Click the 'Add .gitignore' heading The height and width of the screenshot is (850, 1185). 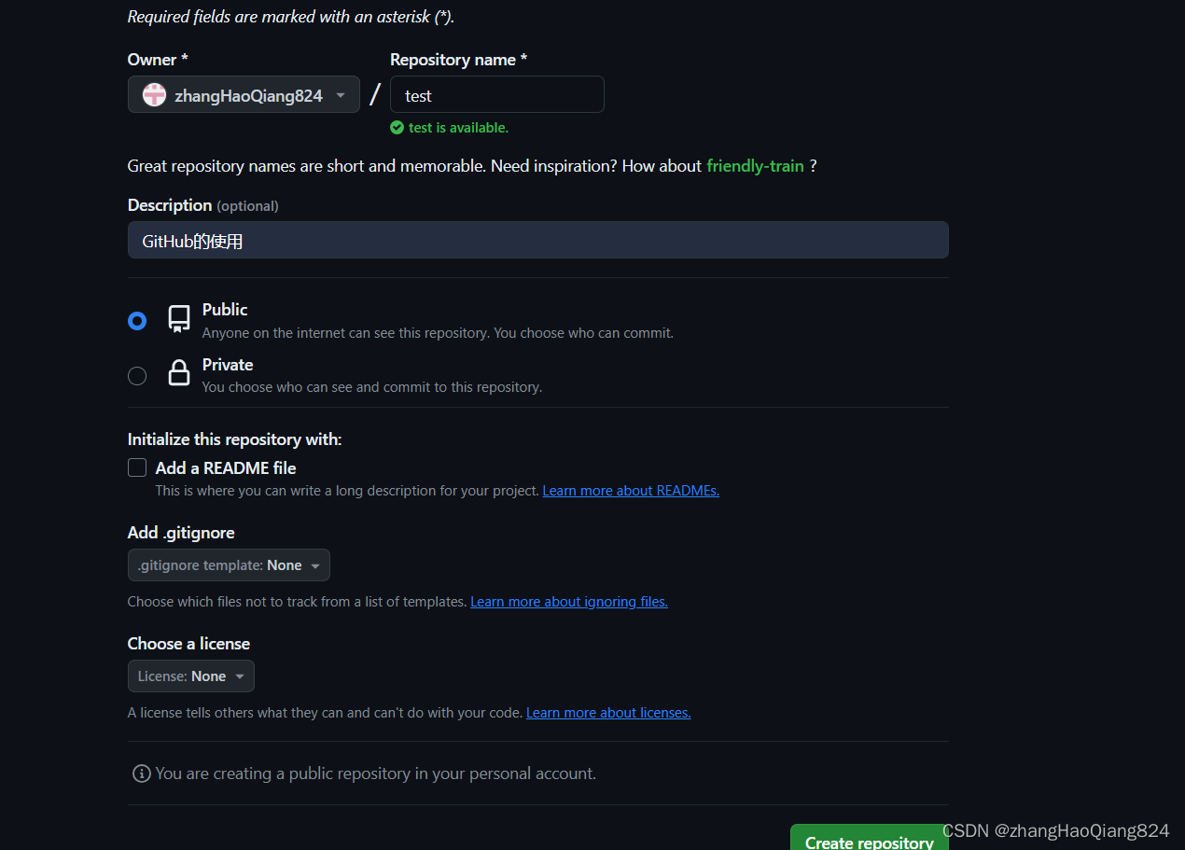point(181,533)
